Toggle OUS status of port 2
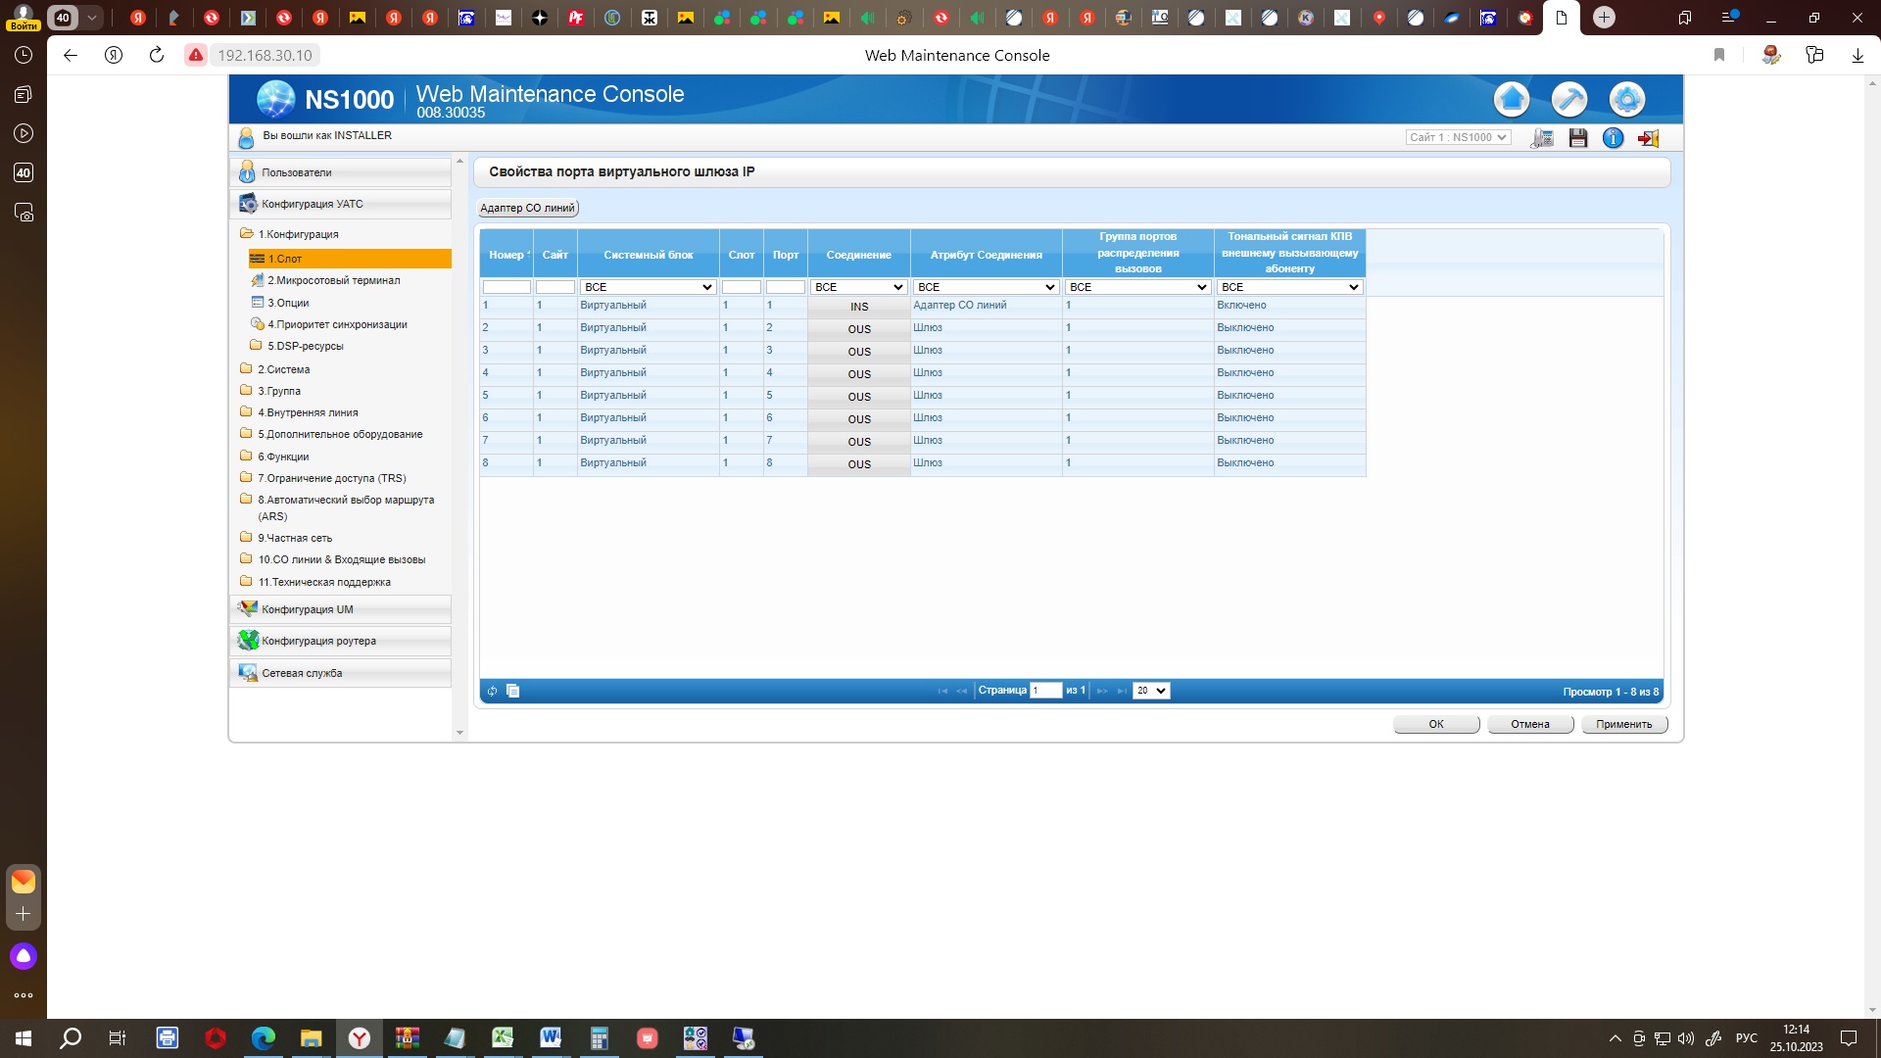This screenshot has height=1058, width=1881. coord(859,329)
